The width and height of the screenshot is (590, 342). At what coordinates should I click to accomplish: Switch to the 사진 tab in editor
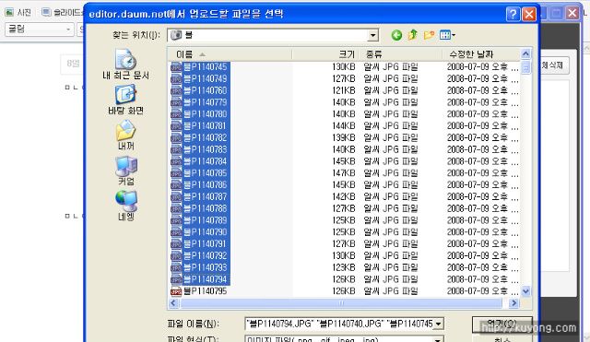point(18,12)
